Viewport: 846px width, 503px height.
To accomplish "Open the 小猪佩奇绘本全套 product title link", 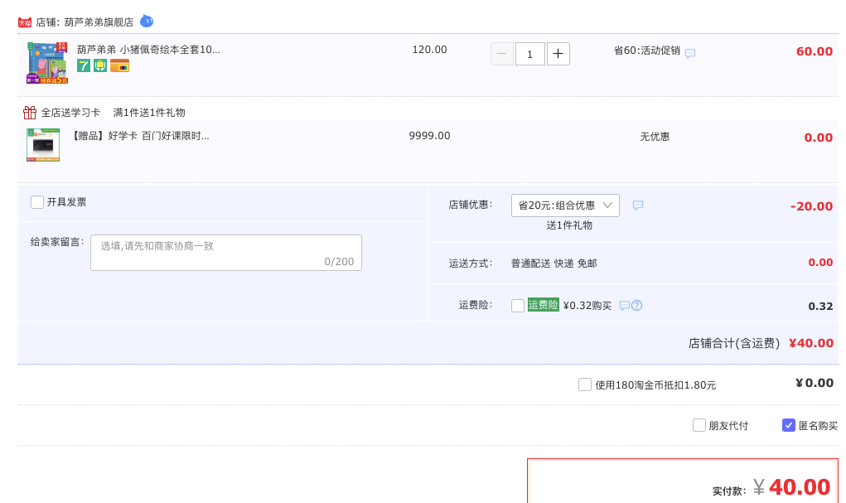I will (x=148, y=50).
